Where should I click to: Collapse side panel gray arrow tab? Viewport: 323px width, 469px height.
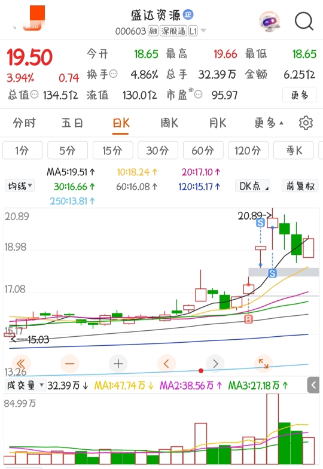coord(313,385)
